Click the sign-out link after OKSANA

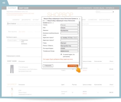tap(102, 8)
